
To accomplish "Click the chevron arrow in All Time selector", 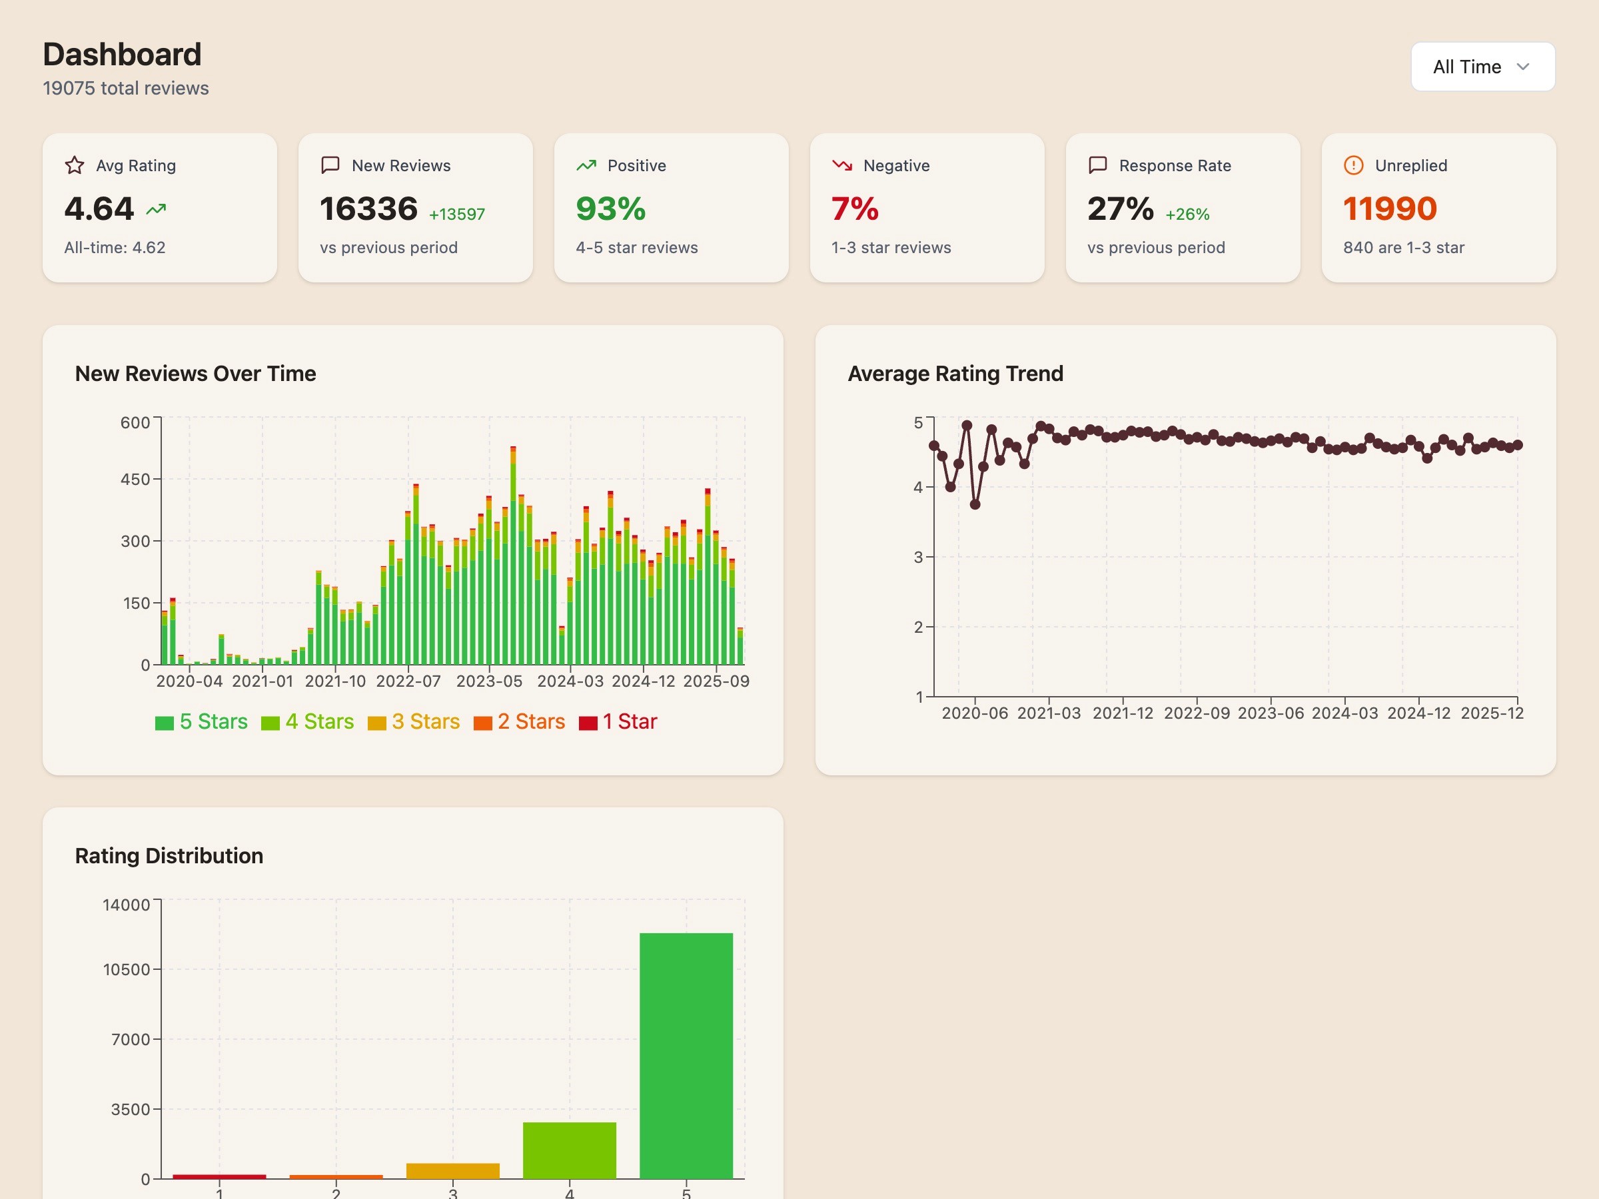I will click(1523, 67).
